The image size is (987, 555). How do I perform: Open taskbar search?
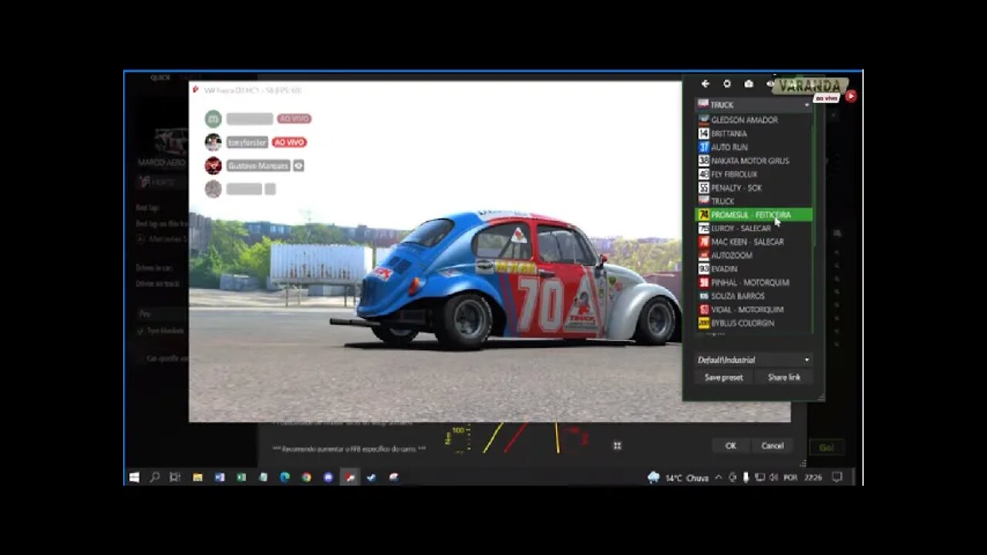pyautogui.click(x=155, y=477)
